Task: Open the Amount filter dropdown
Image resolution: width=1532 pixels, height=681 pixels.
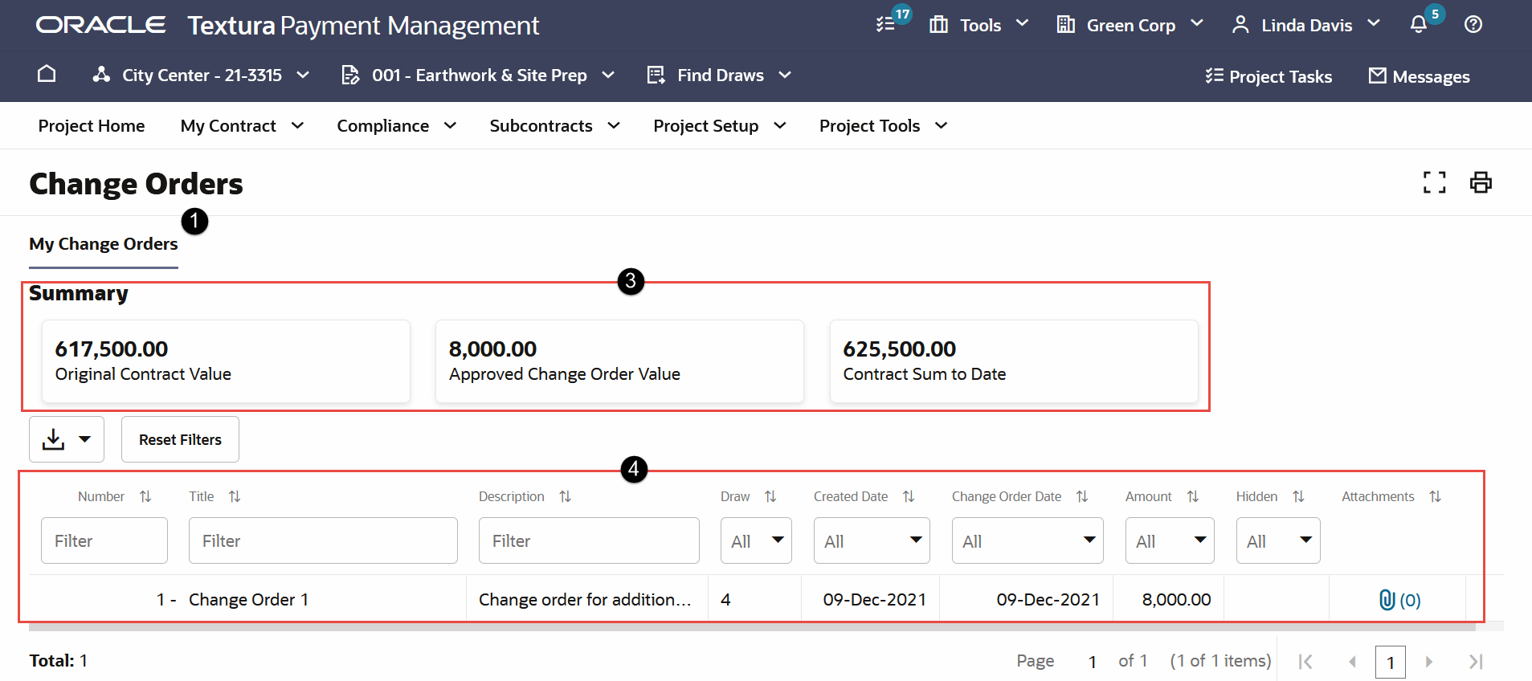Action: (1170, 540)
